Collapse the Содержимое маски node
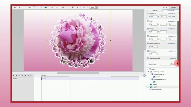 [150, 79]
